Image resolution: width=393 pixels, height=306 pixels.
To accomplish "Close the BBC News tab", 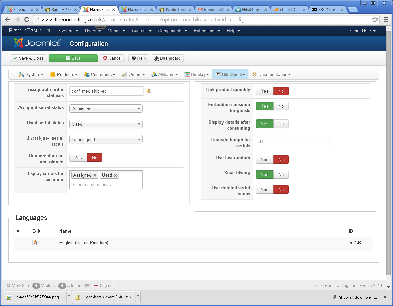I will click(342, 10).
